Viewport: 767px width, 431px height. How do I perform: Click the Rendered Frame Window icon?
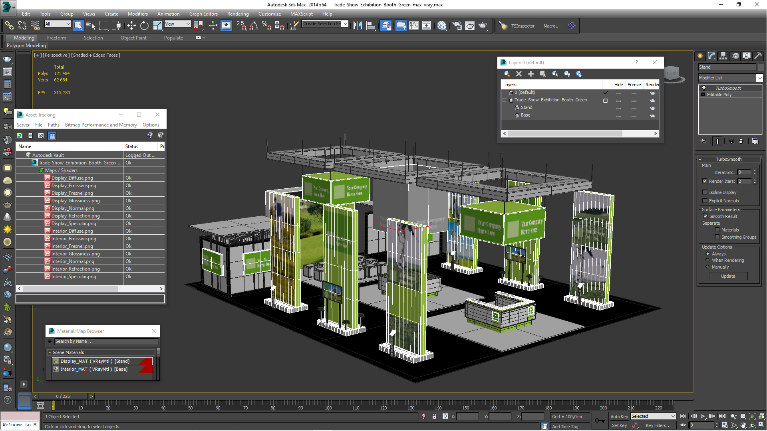(x=470, y=26)
